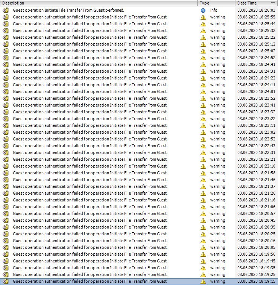The height and width of the screenshot is (285, 278).
Task: Click the event icon of the 18:22:43 row
Action: [x=6, y=146]
